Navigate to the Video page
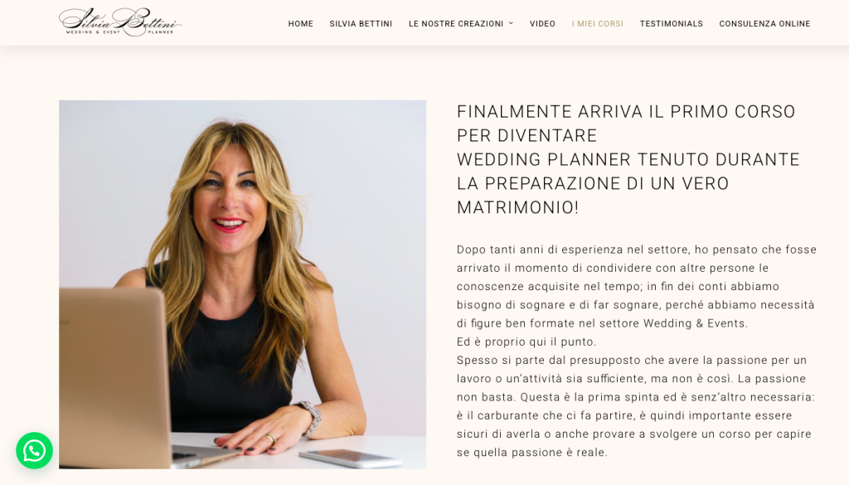849x485 pixels. coord(542,24)
